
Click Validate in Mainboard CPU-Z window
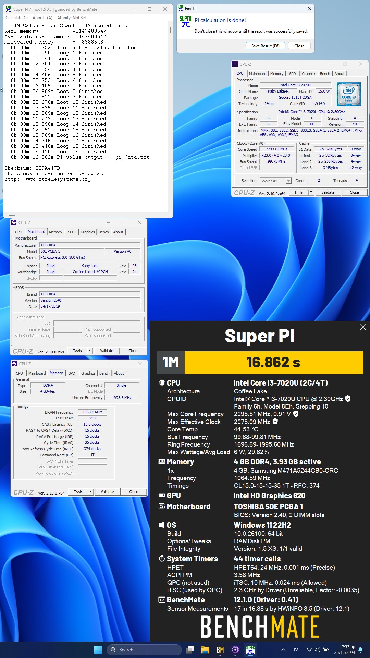pos(107,351)
